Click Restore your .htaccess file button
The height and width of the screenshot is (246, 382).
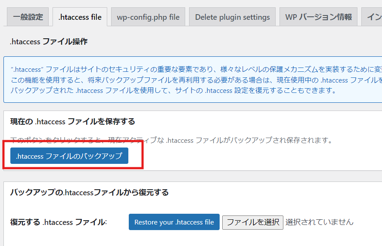click(174, 222)
